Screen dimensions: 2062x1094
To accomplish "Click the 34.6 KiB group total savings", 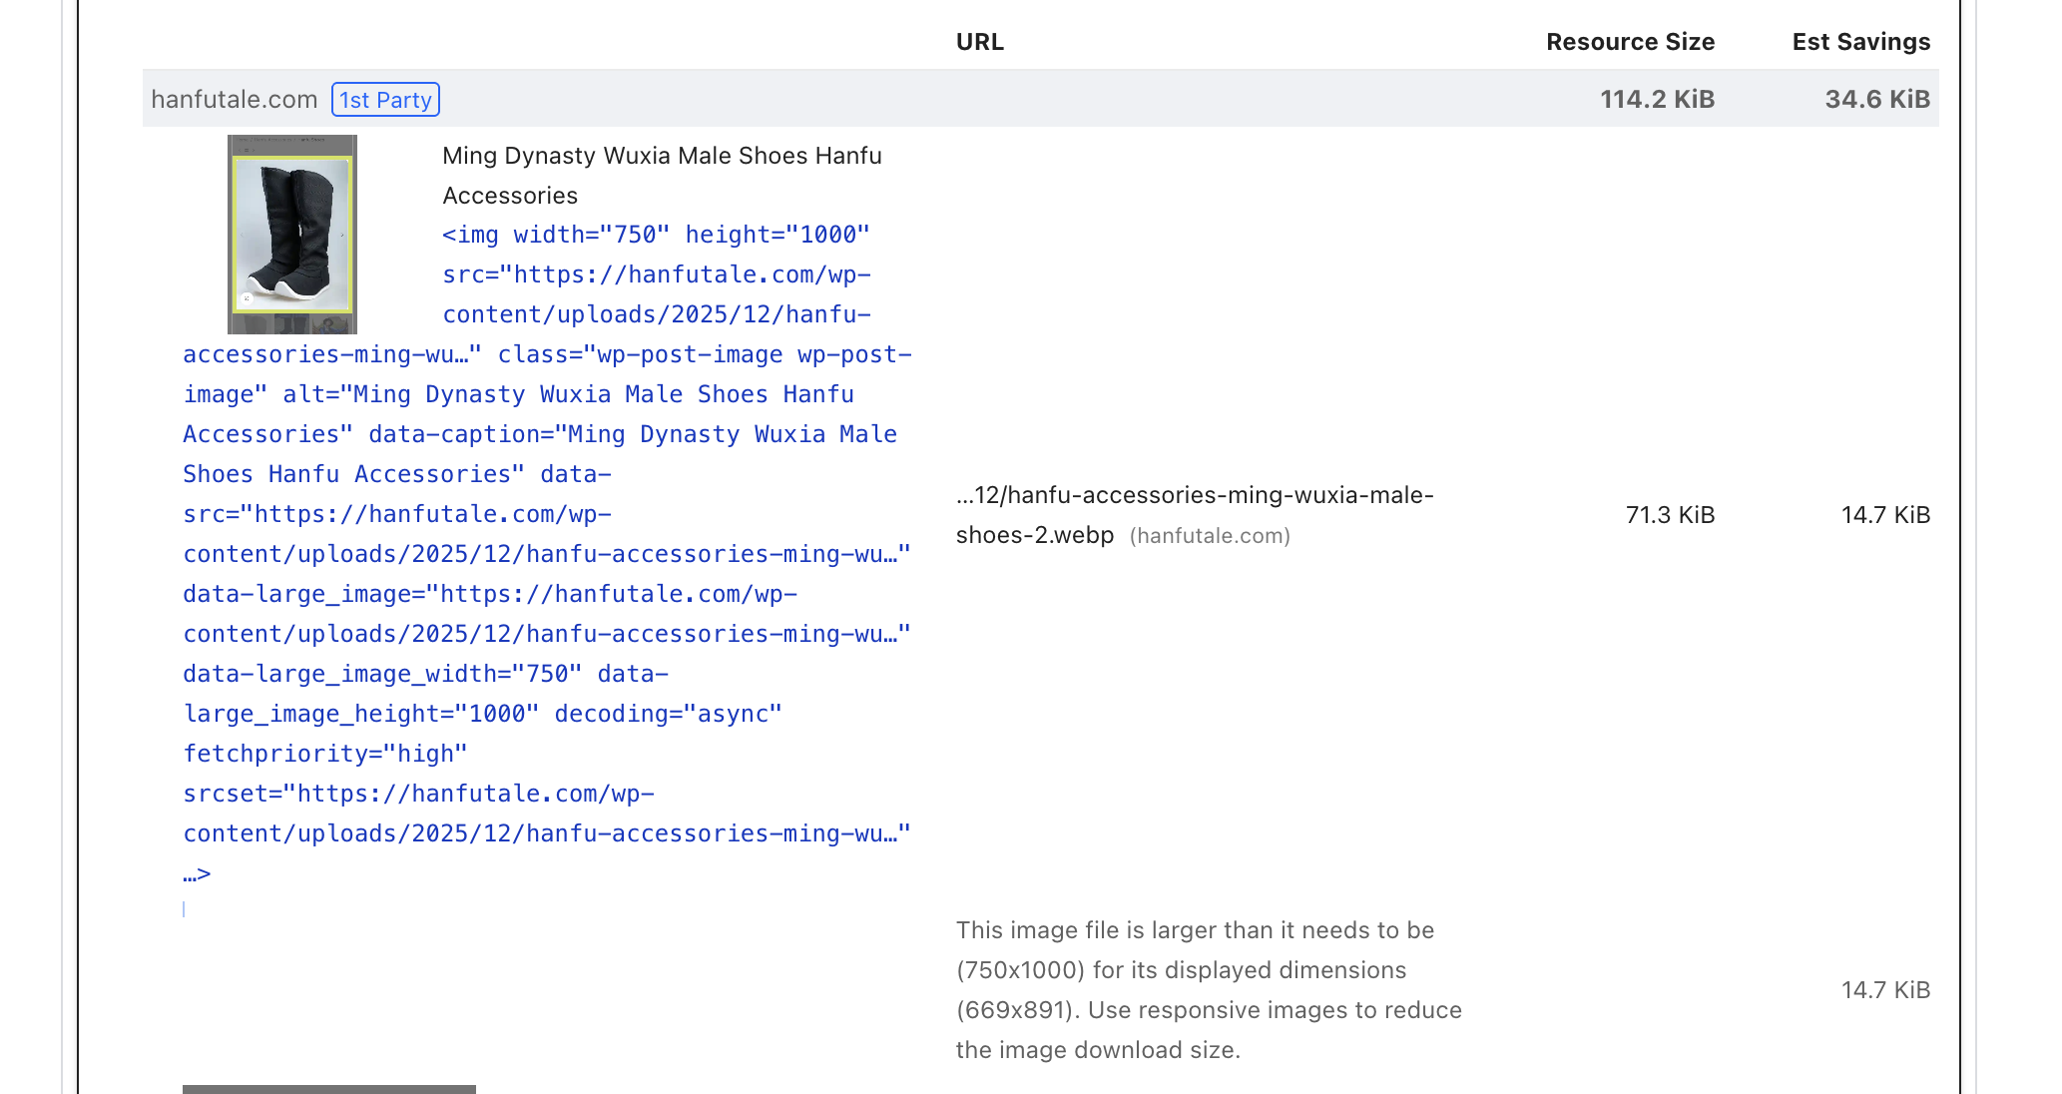I will (1876, 100).
